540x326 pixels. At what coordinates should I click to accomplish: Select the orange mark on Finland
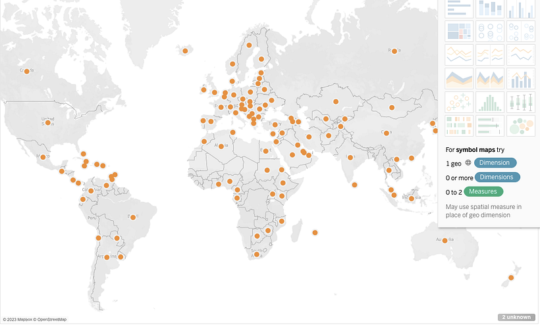(x=261, y=59)
